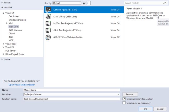Expand the Visual Basic tree node
Viewport: 169px width, 112px height.
[x=3, y=44]
